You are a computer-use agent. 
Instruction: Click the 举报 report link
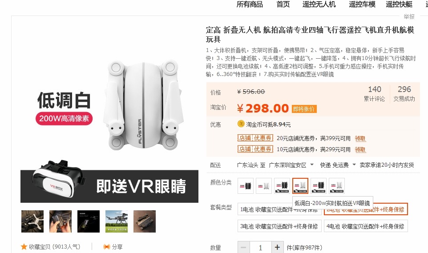click(409, 16)
